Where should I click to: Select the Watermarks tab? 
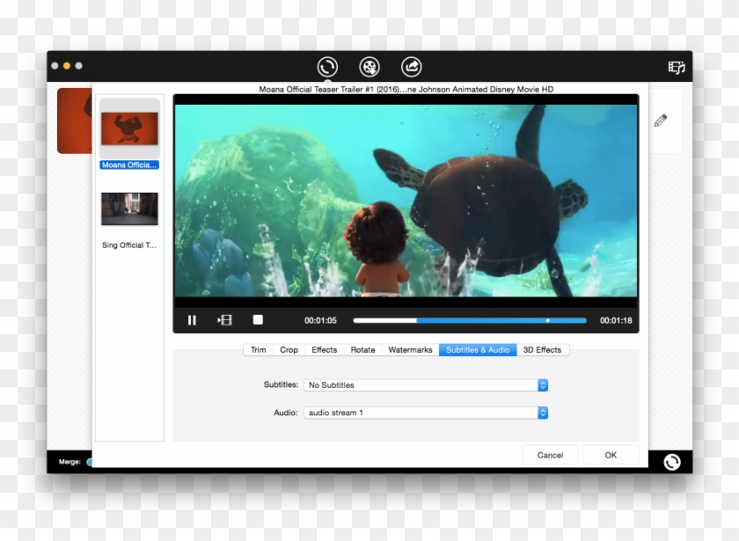[410, 350]
